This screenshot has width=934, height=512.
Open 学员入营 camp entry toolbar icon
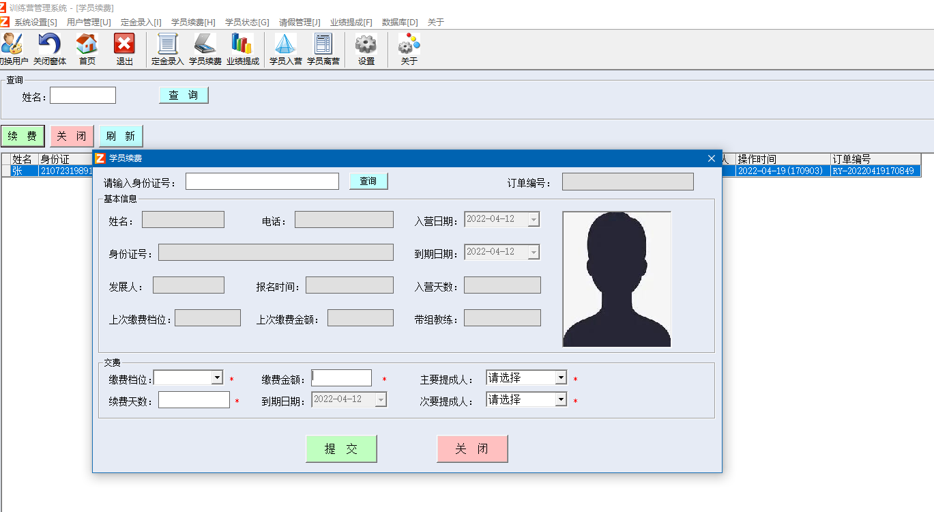point(286,49)
